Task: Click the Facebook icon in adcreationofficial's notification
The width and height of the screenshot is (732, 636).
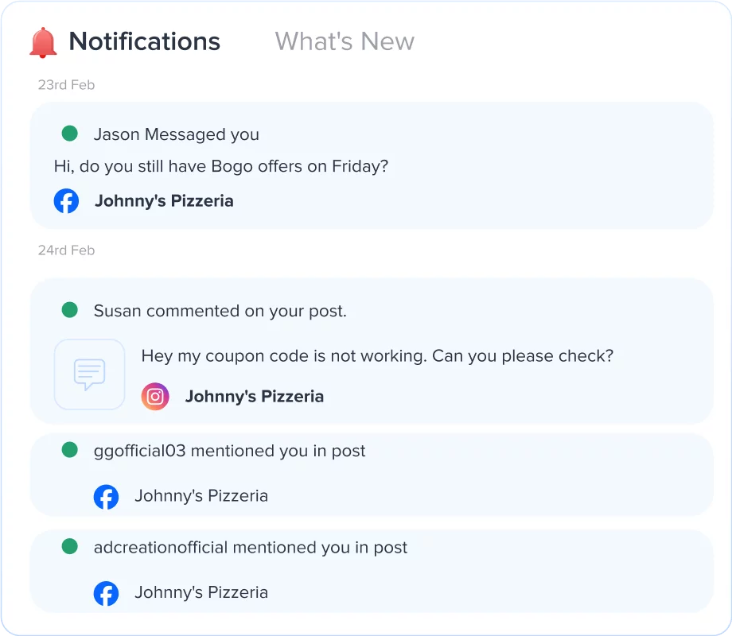Action: tap(107, 593)
